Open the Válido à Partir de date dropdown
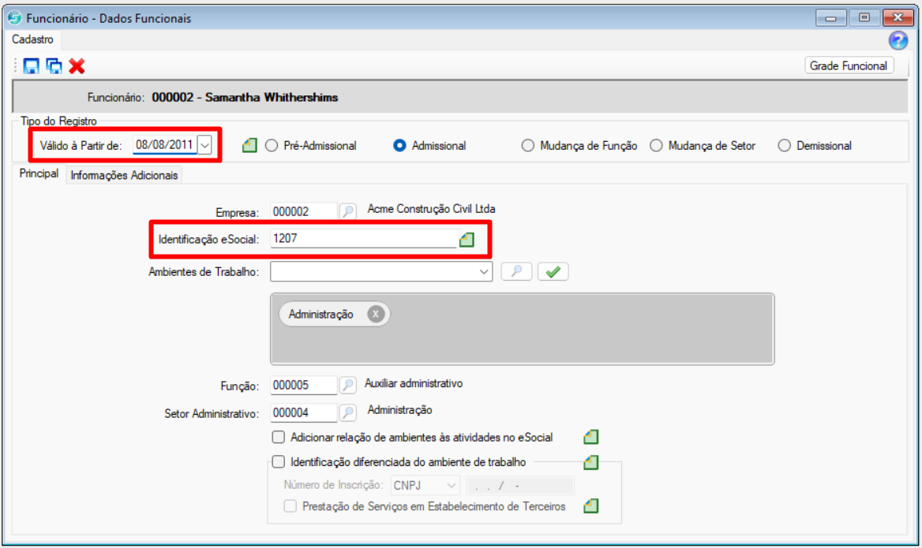Viewport: 922px width, 548px height. tap(205, 144)
